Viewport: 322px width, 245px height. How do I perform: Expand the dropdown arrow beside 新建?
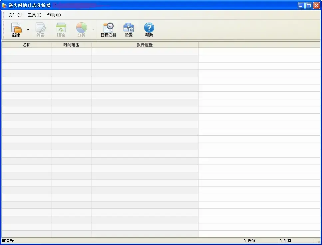click(x=28, y=30)
